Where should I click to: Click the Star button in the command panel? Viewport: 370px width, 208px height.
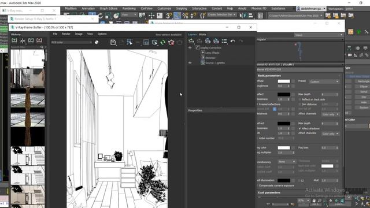pos(363,97)
